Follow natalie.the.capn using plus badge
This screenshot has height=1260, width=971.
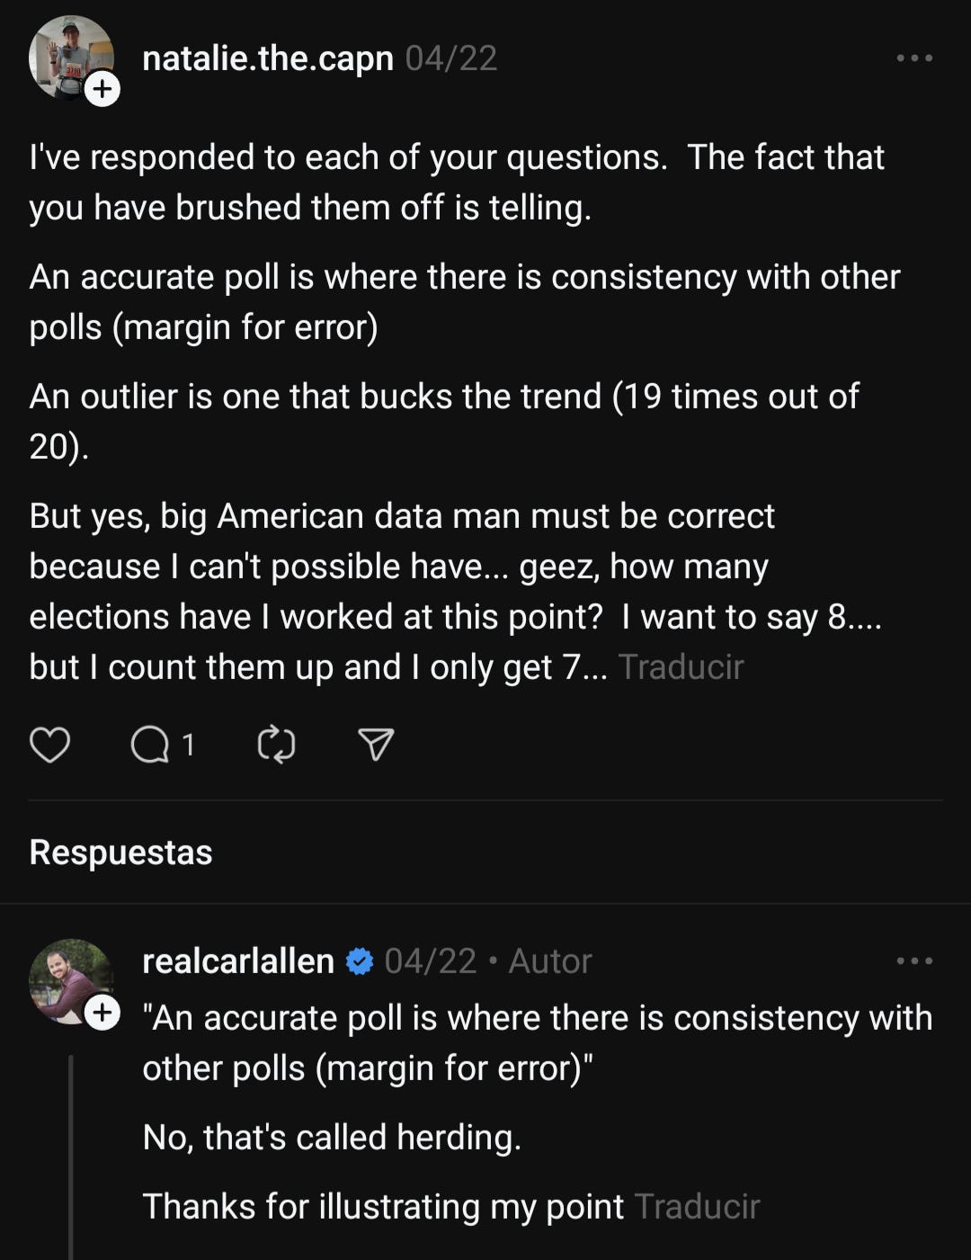(x=102, y=89)
